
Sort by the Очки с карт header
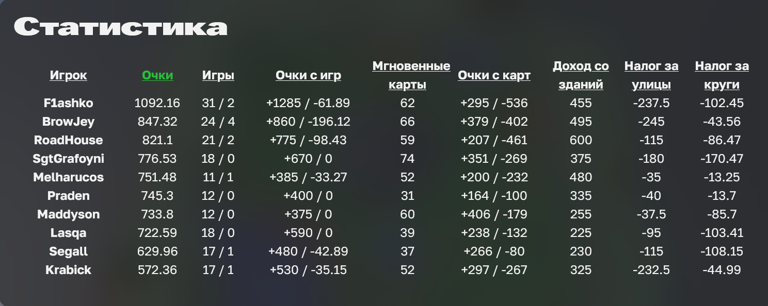[494, 75]
